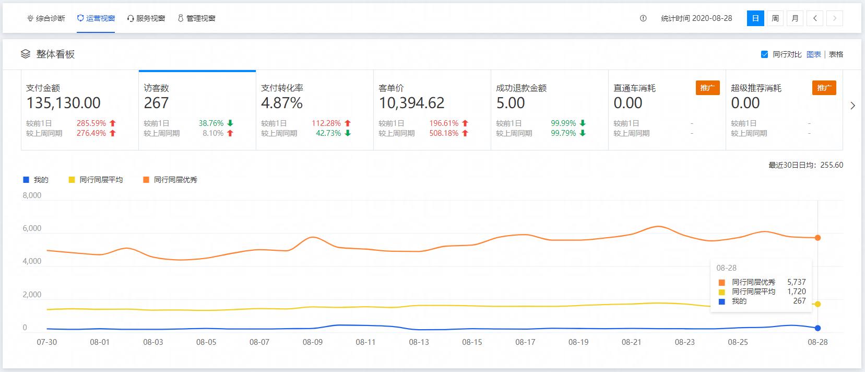The width and height of the screenshot is (865, 372).
Task: Click the 08-28 orange data point
Action: click(x=817, y=238)
